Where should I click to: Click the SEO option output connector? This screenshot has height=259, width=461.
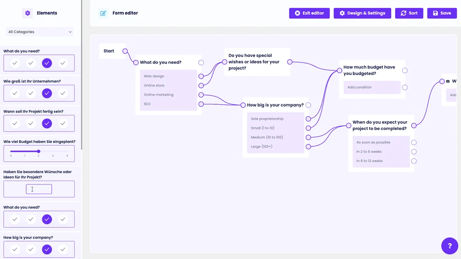coord(201,104)
